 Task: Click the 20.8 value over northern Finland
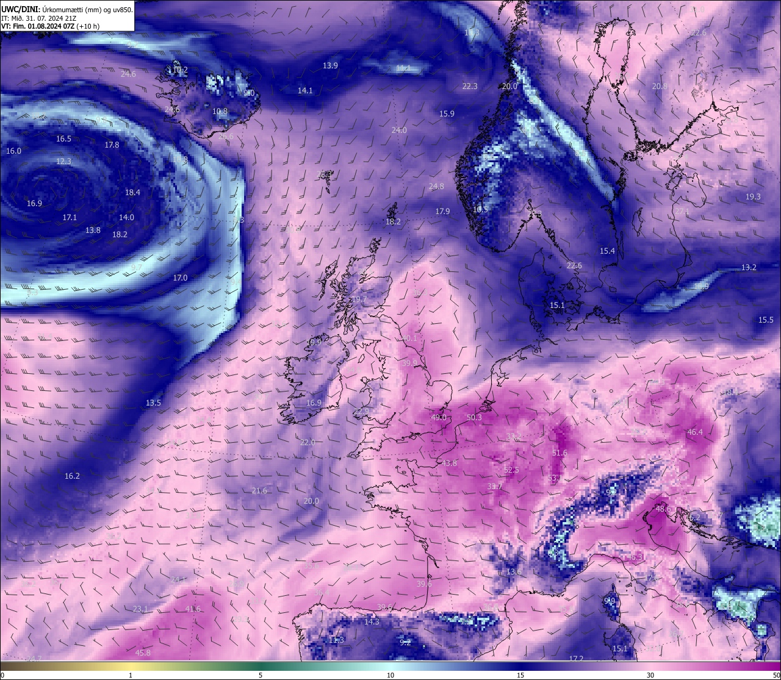660,87
